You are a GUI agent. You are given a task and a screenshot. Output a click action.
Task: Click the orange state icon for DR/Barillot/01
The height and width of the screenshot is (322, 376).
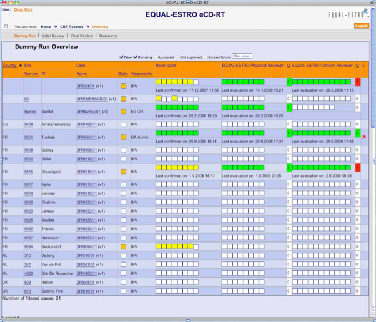click(123, 112)
